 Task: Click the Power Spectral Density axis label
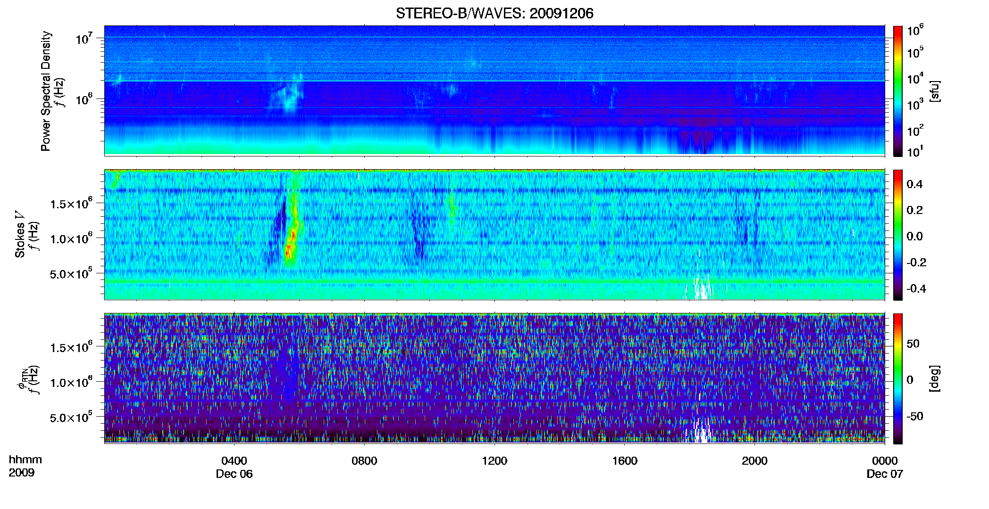point(46,91)
